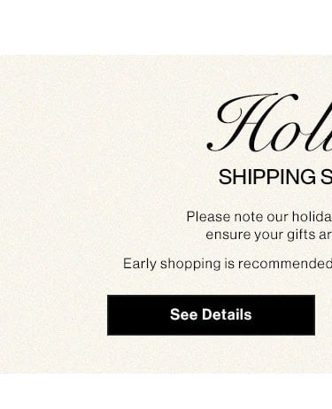Open the See Details button

pyautogui.click(x=211, y=315)
